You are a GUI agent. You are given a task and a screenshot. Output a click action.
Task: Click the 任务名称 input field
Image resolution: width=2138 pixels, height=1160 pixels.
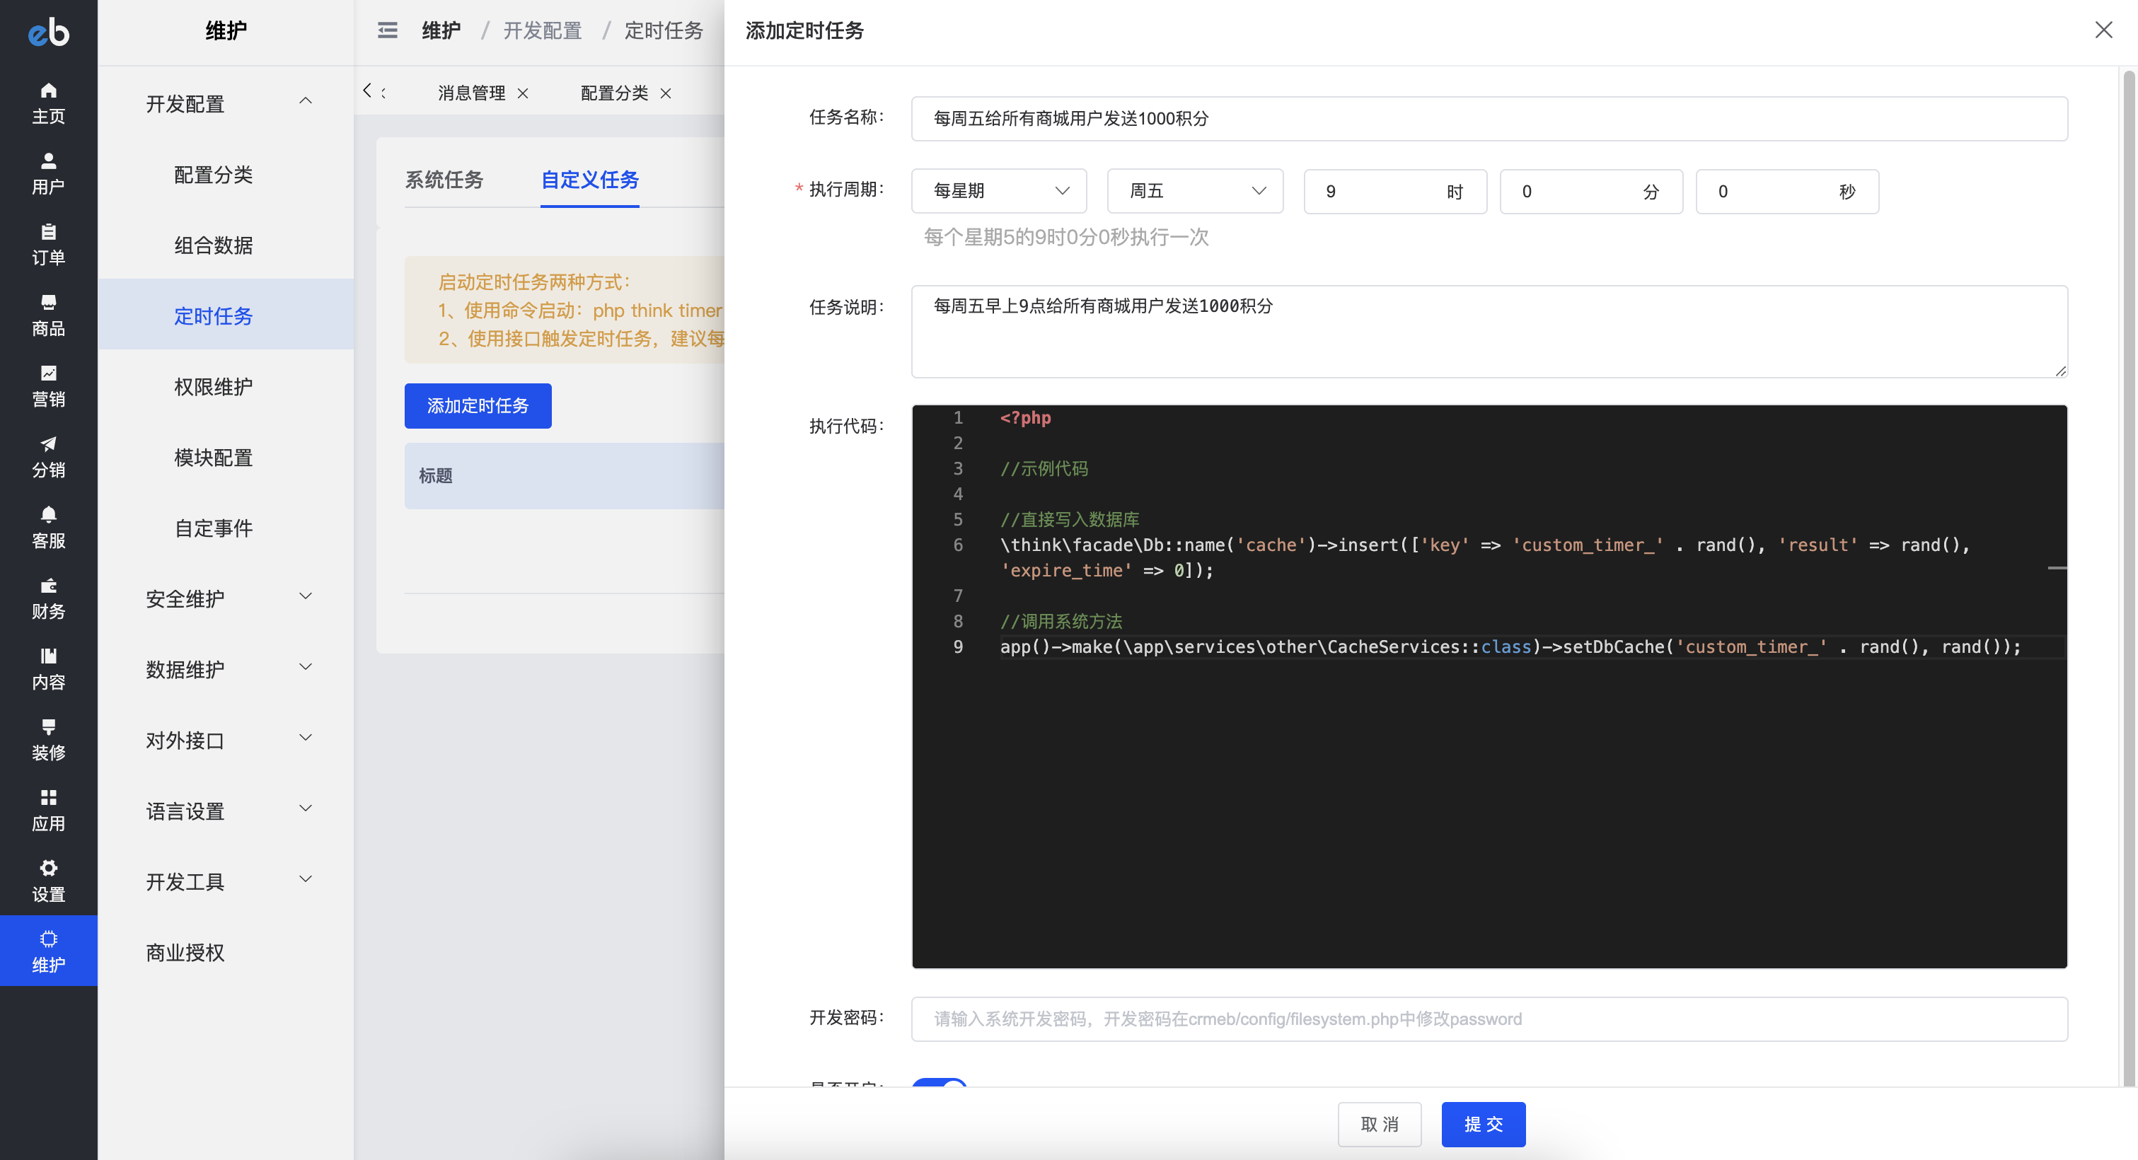coord(1489,119)
